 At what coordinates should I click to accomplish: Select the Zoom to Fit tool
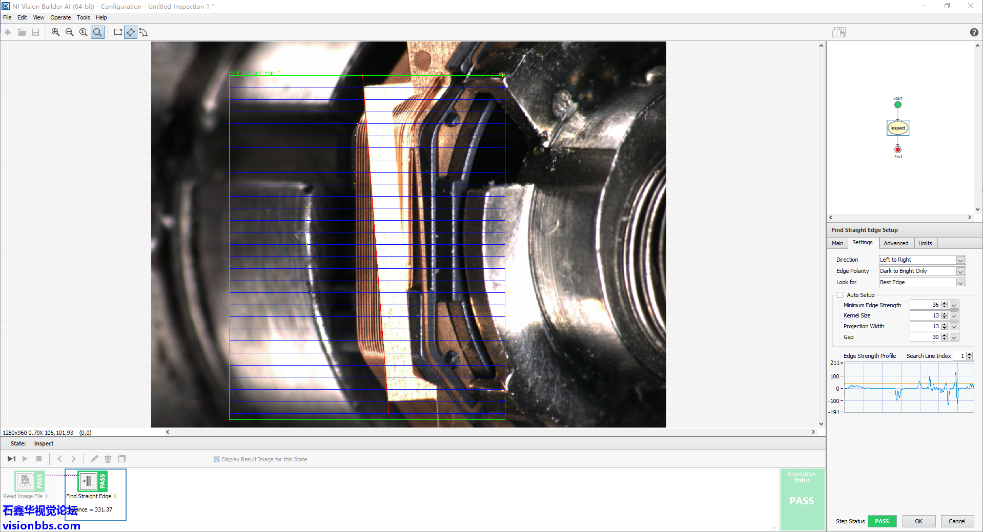tap(97, 32)
